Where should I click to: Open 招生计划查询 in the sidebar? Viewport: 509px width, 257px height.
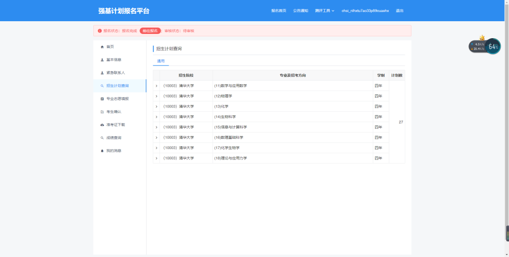click(x=120, y=86)
